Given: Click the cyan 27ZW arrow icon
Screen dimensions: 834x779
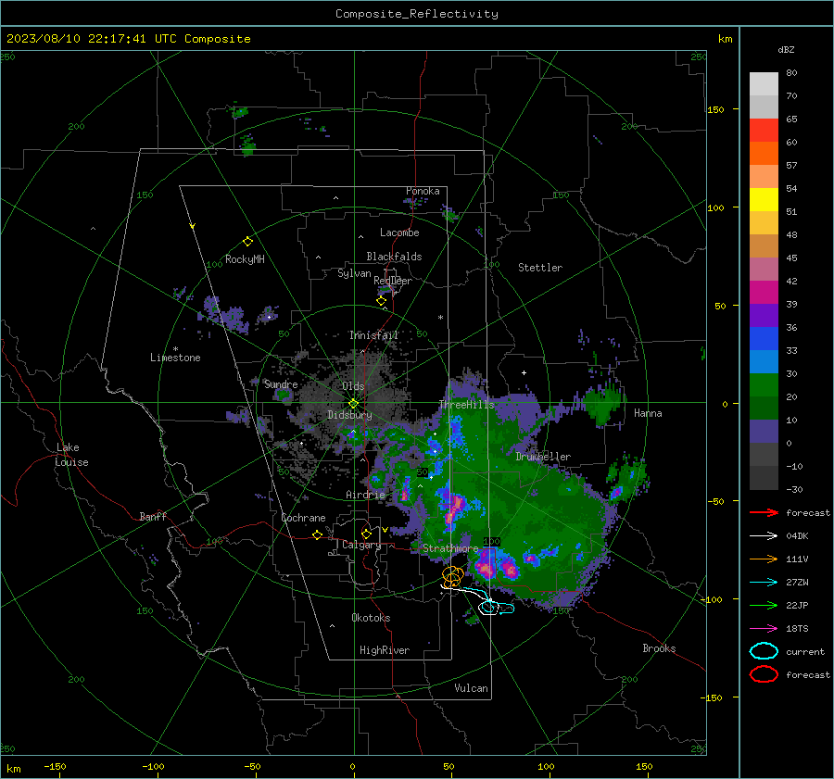Looking at the screenshot, I should coord(764,583).
